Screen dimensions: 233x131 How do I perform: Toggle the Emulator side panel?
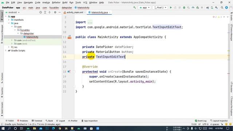[232, 87]
